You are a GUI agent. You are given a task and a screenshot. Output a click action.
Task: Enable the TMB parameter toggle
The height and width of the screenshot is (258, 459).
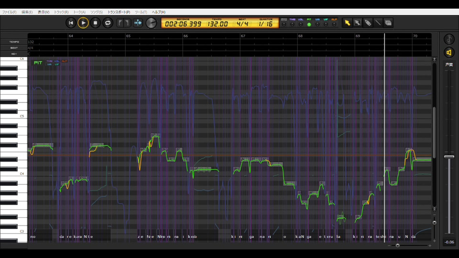point(292,24)
